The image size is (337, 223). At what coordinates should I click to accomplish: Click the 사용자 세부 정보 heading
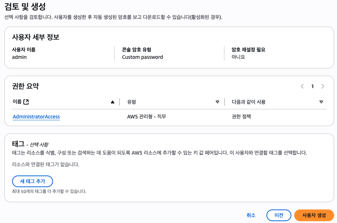point(36,37)
